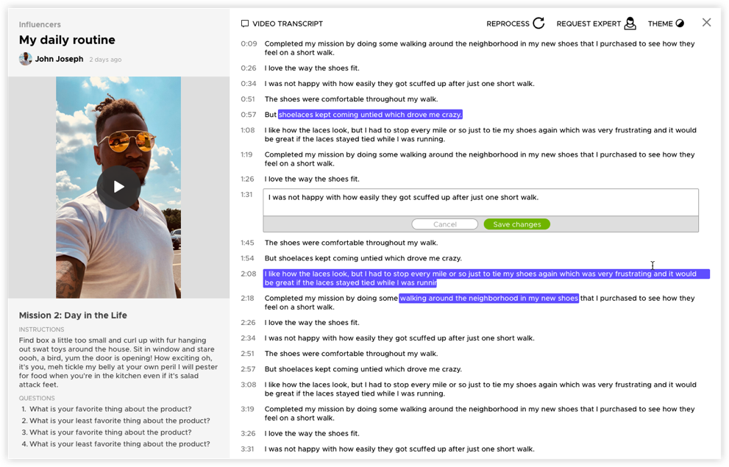Click the Cancel button

tap(444, 224)
